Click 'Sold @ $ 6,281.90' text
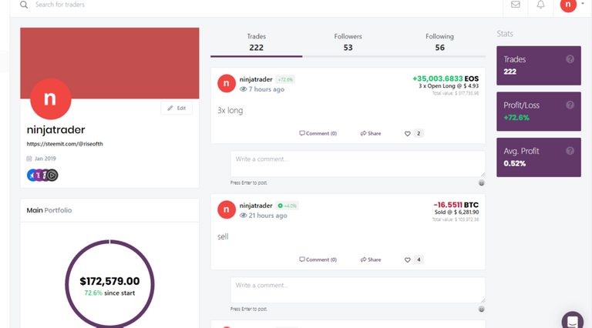The height and width of the screenshot is (328, 592). click(456, 213)
